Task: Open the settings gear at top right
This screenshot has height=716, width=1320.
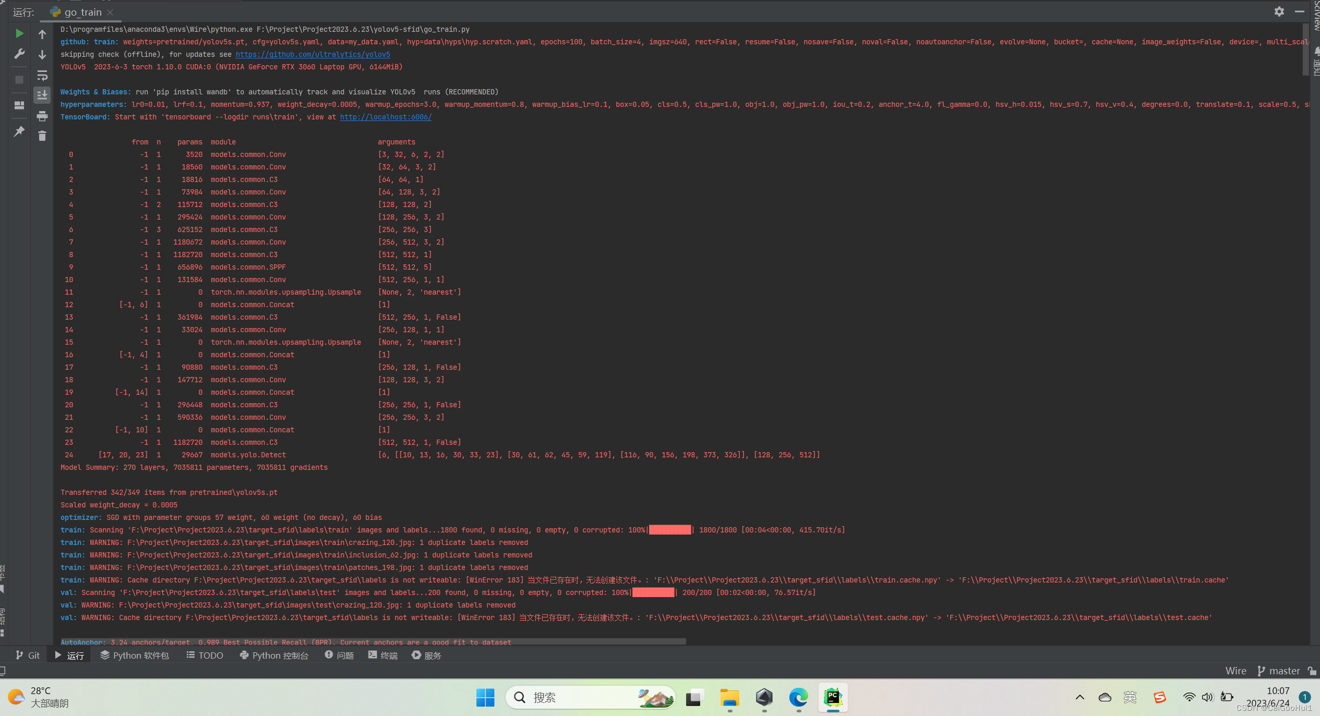Action: point(1279,11)
